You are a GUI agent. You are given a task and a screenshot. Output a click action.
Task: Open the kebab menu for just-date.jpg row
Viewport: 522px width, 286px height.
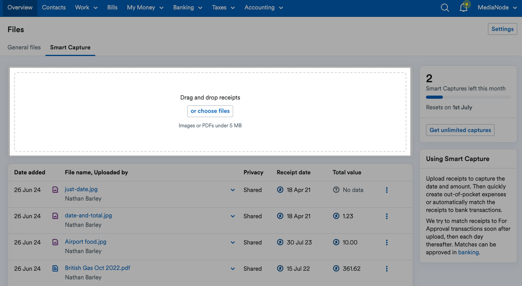[x=387, y=190]
